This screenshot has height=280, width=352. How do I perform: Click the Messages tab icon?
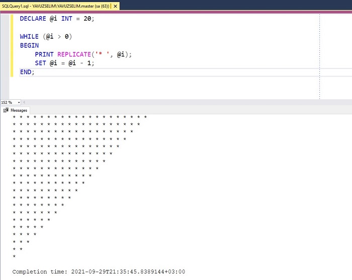pos(6,110)
